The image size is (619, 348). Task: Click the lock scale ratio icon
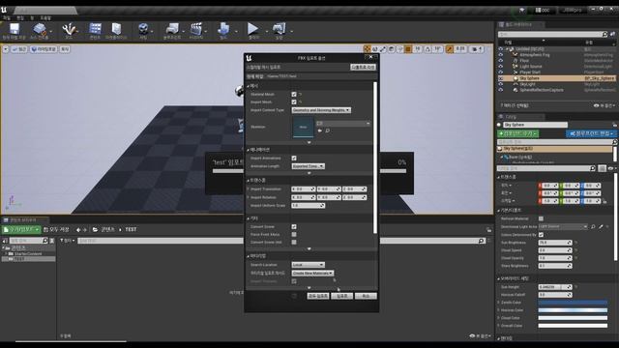(604, 201)
